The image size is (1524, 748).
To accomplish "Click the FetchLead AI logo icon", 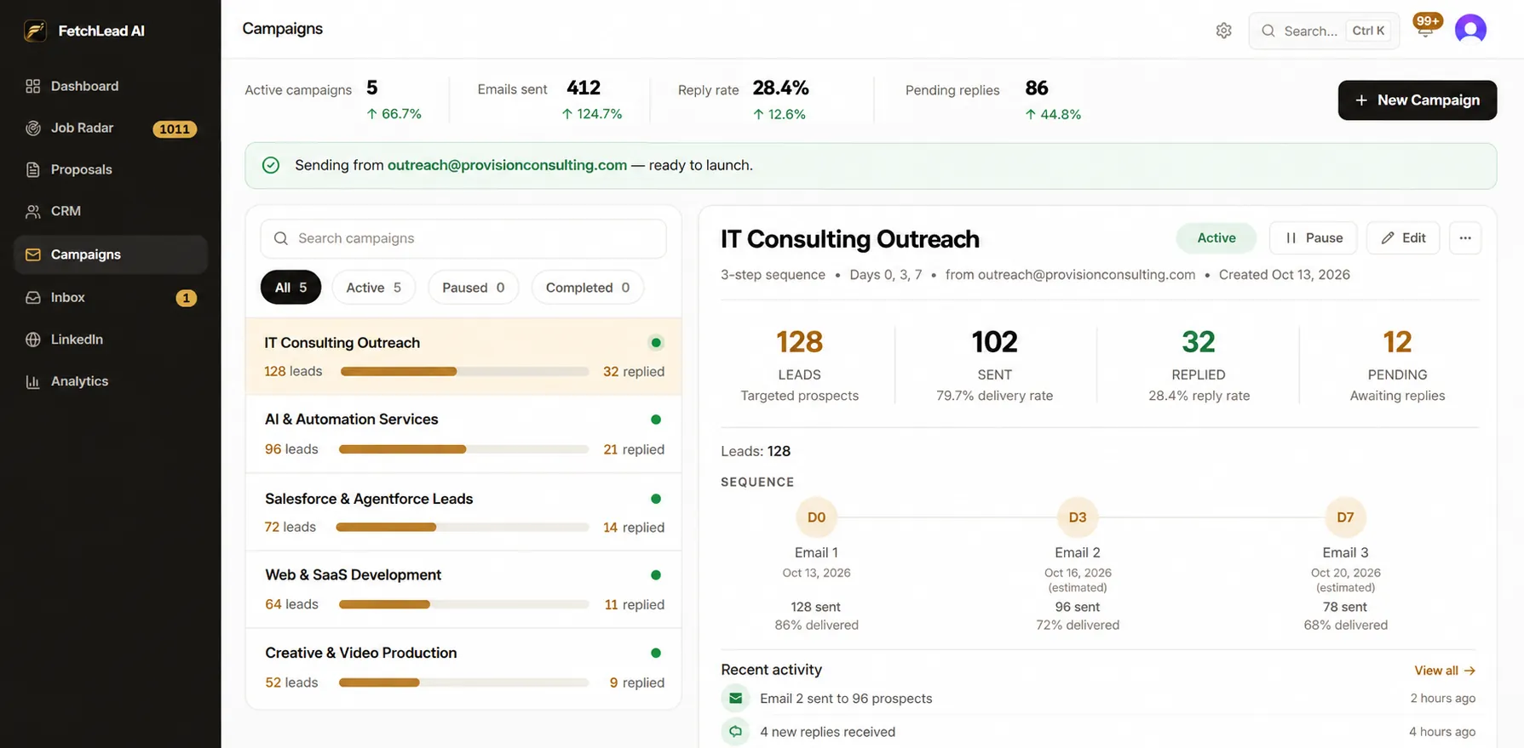I will click(x=35, y=31).
